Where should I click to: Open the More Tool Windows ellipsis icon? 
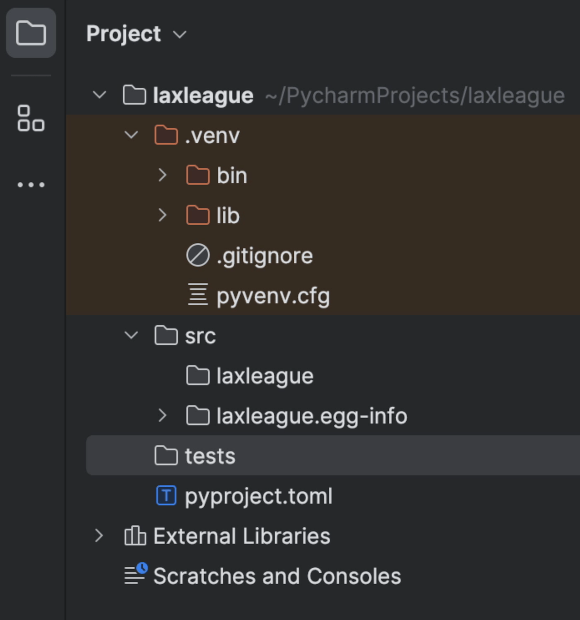31,184
